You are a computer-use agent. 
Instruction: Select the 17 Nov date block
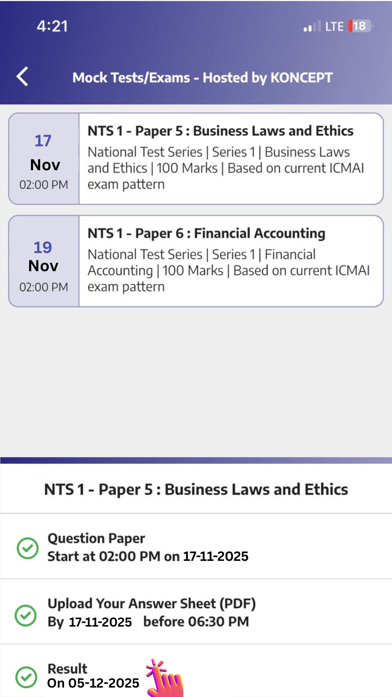point(44,159)
